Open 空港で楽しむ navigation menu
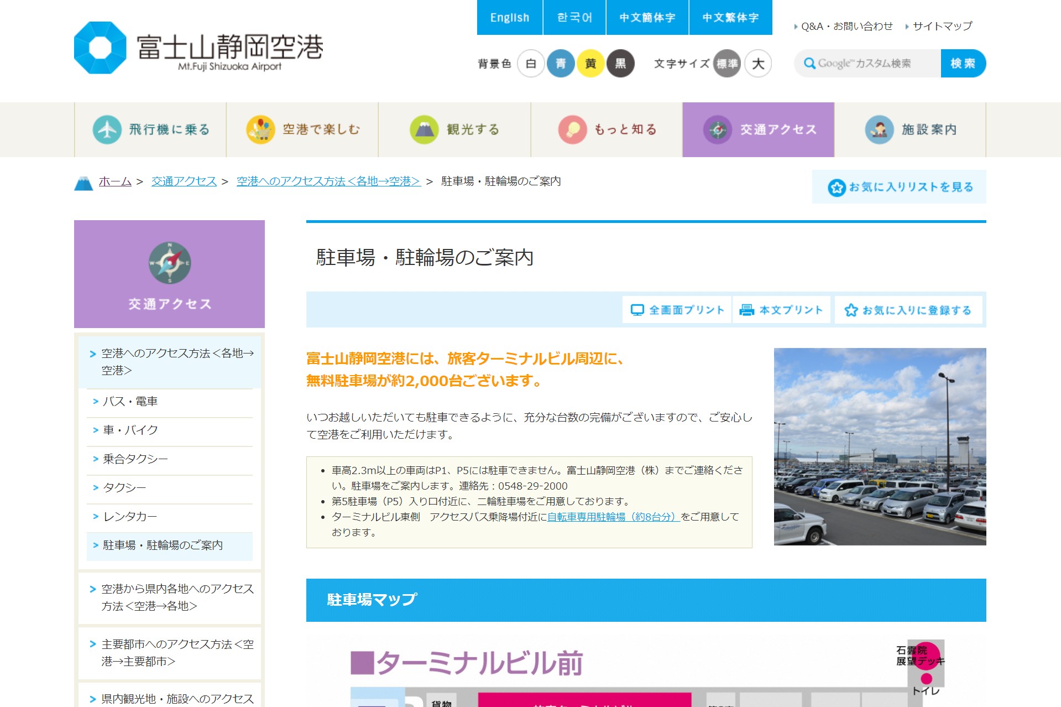Image resolution: width=1061 pixels, height=707 pixels. [x=302, y=129]
